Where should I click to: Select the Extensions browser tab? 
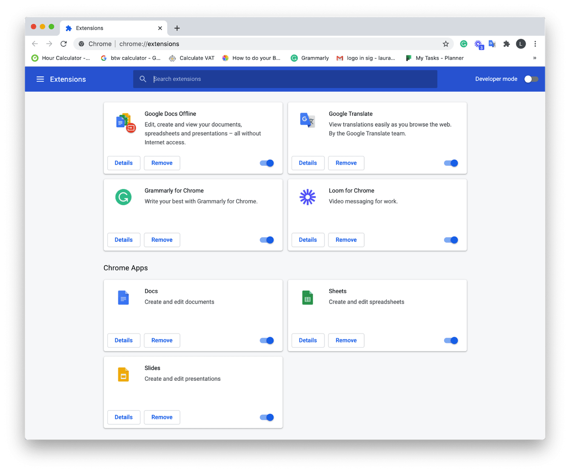(x=113, y=28)
